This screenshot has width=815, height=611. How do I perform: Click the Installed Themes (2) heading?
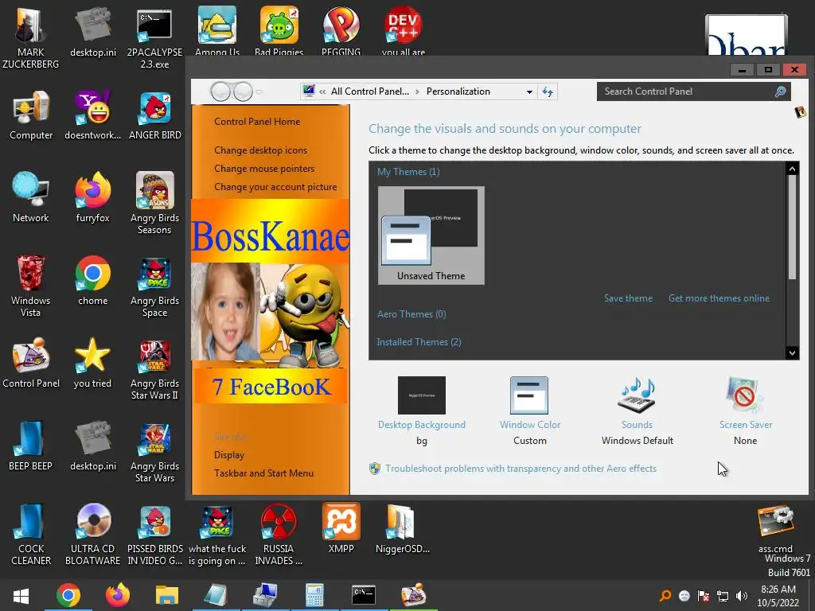[x=419, y=342]
